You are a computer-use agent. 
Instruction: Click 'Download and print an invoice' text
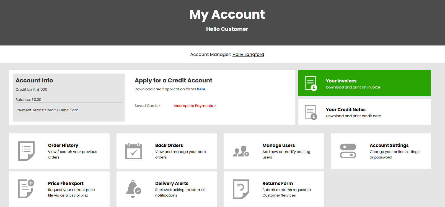coord(353,87)
